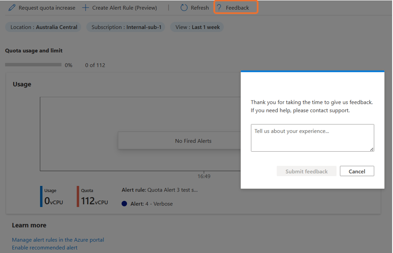Click the question mark Feedback icon

[219, 7]
